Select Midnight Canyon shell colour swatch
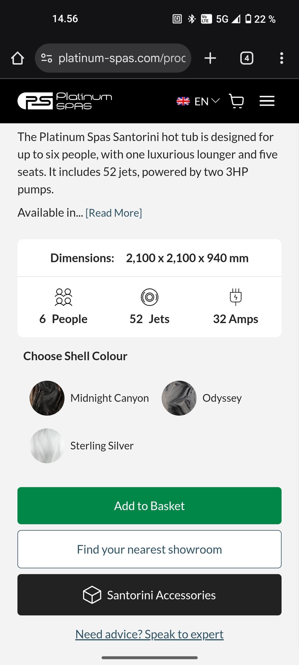 click(47, 398)
